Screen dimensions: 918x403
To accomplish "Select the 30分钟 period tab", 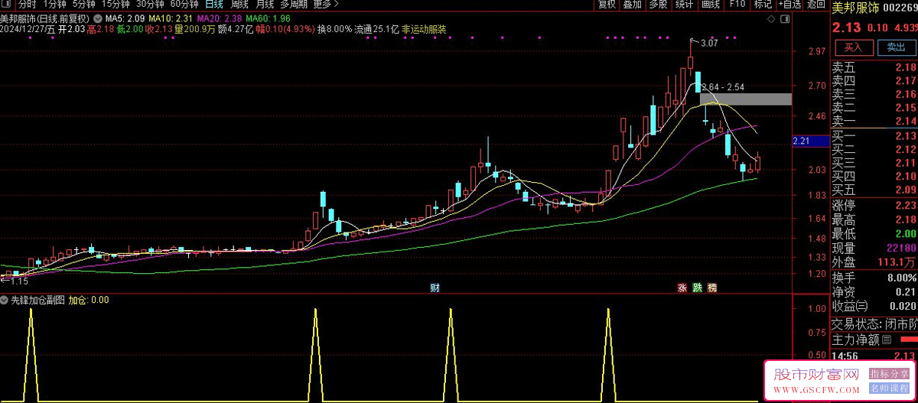I will pyautogui.click(x=150, y=5).
